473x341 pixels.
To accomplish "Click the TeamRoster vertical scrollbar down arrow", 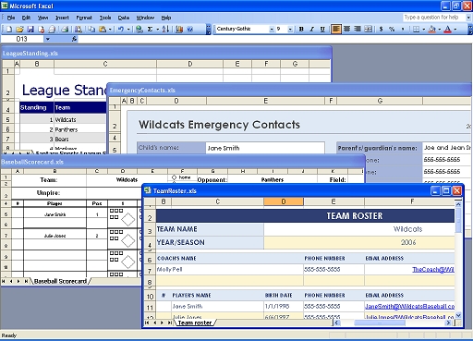I will (x=458, y=315).
